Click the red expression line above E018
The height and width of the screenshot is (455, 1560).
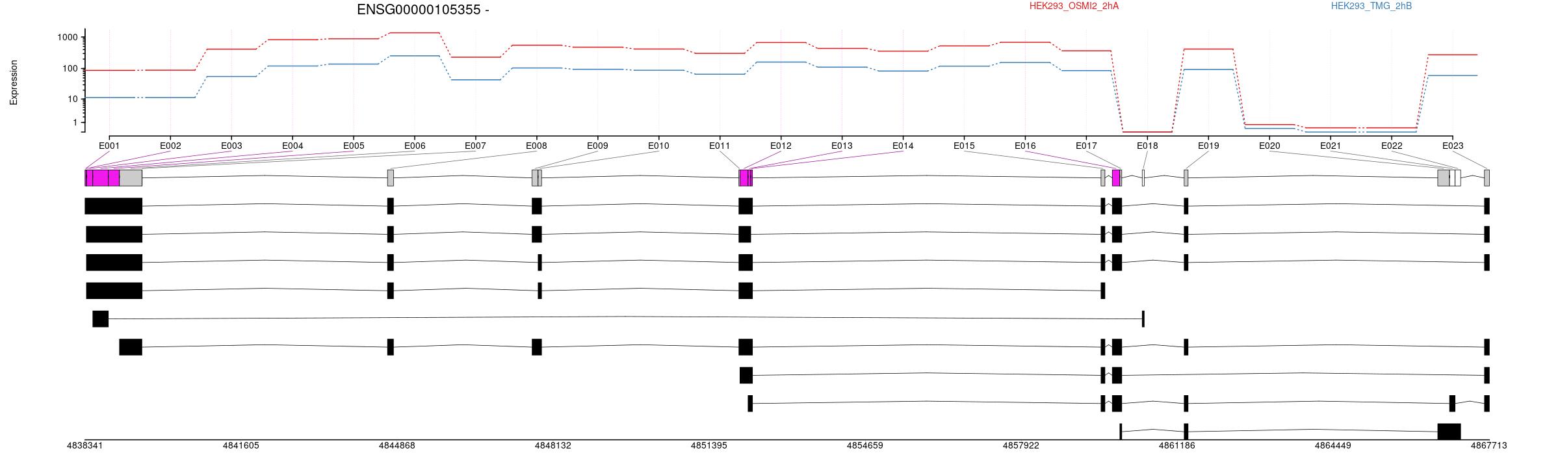point(1147,132)
